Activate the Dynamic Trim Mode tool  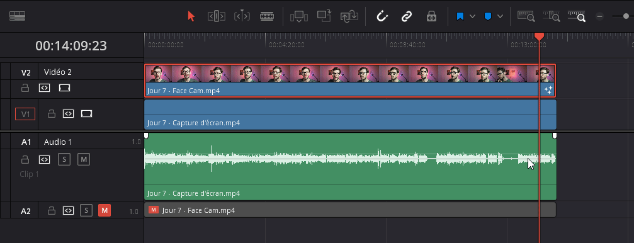[242, 16]
